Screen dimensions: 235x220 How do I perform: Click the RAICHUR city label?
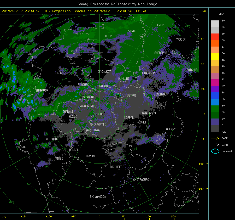[192, 70]
